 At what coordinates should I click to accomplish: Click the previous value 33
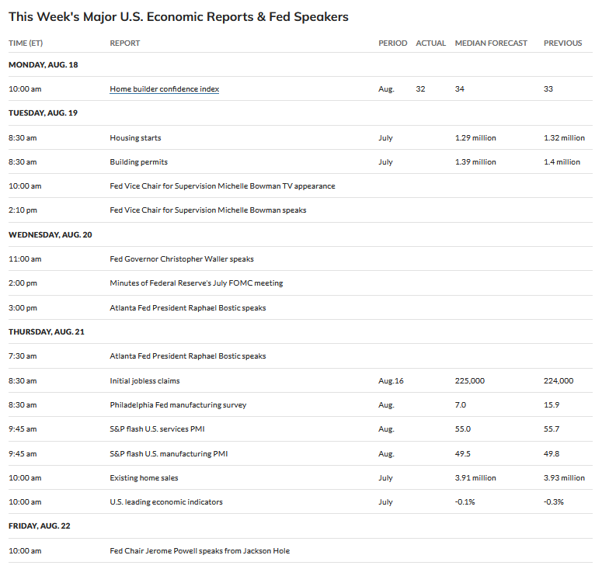coord(548,89)
